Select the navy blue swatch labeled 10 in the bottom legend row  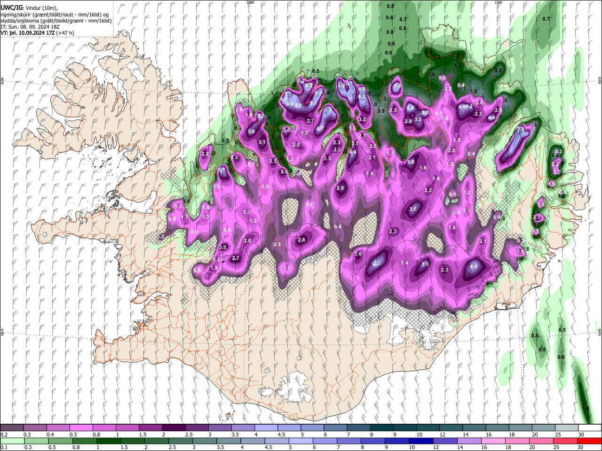(x=420, y=441)
